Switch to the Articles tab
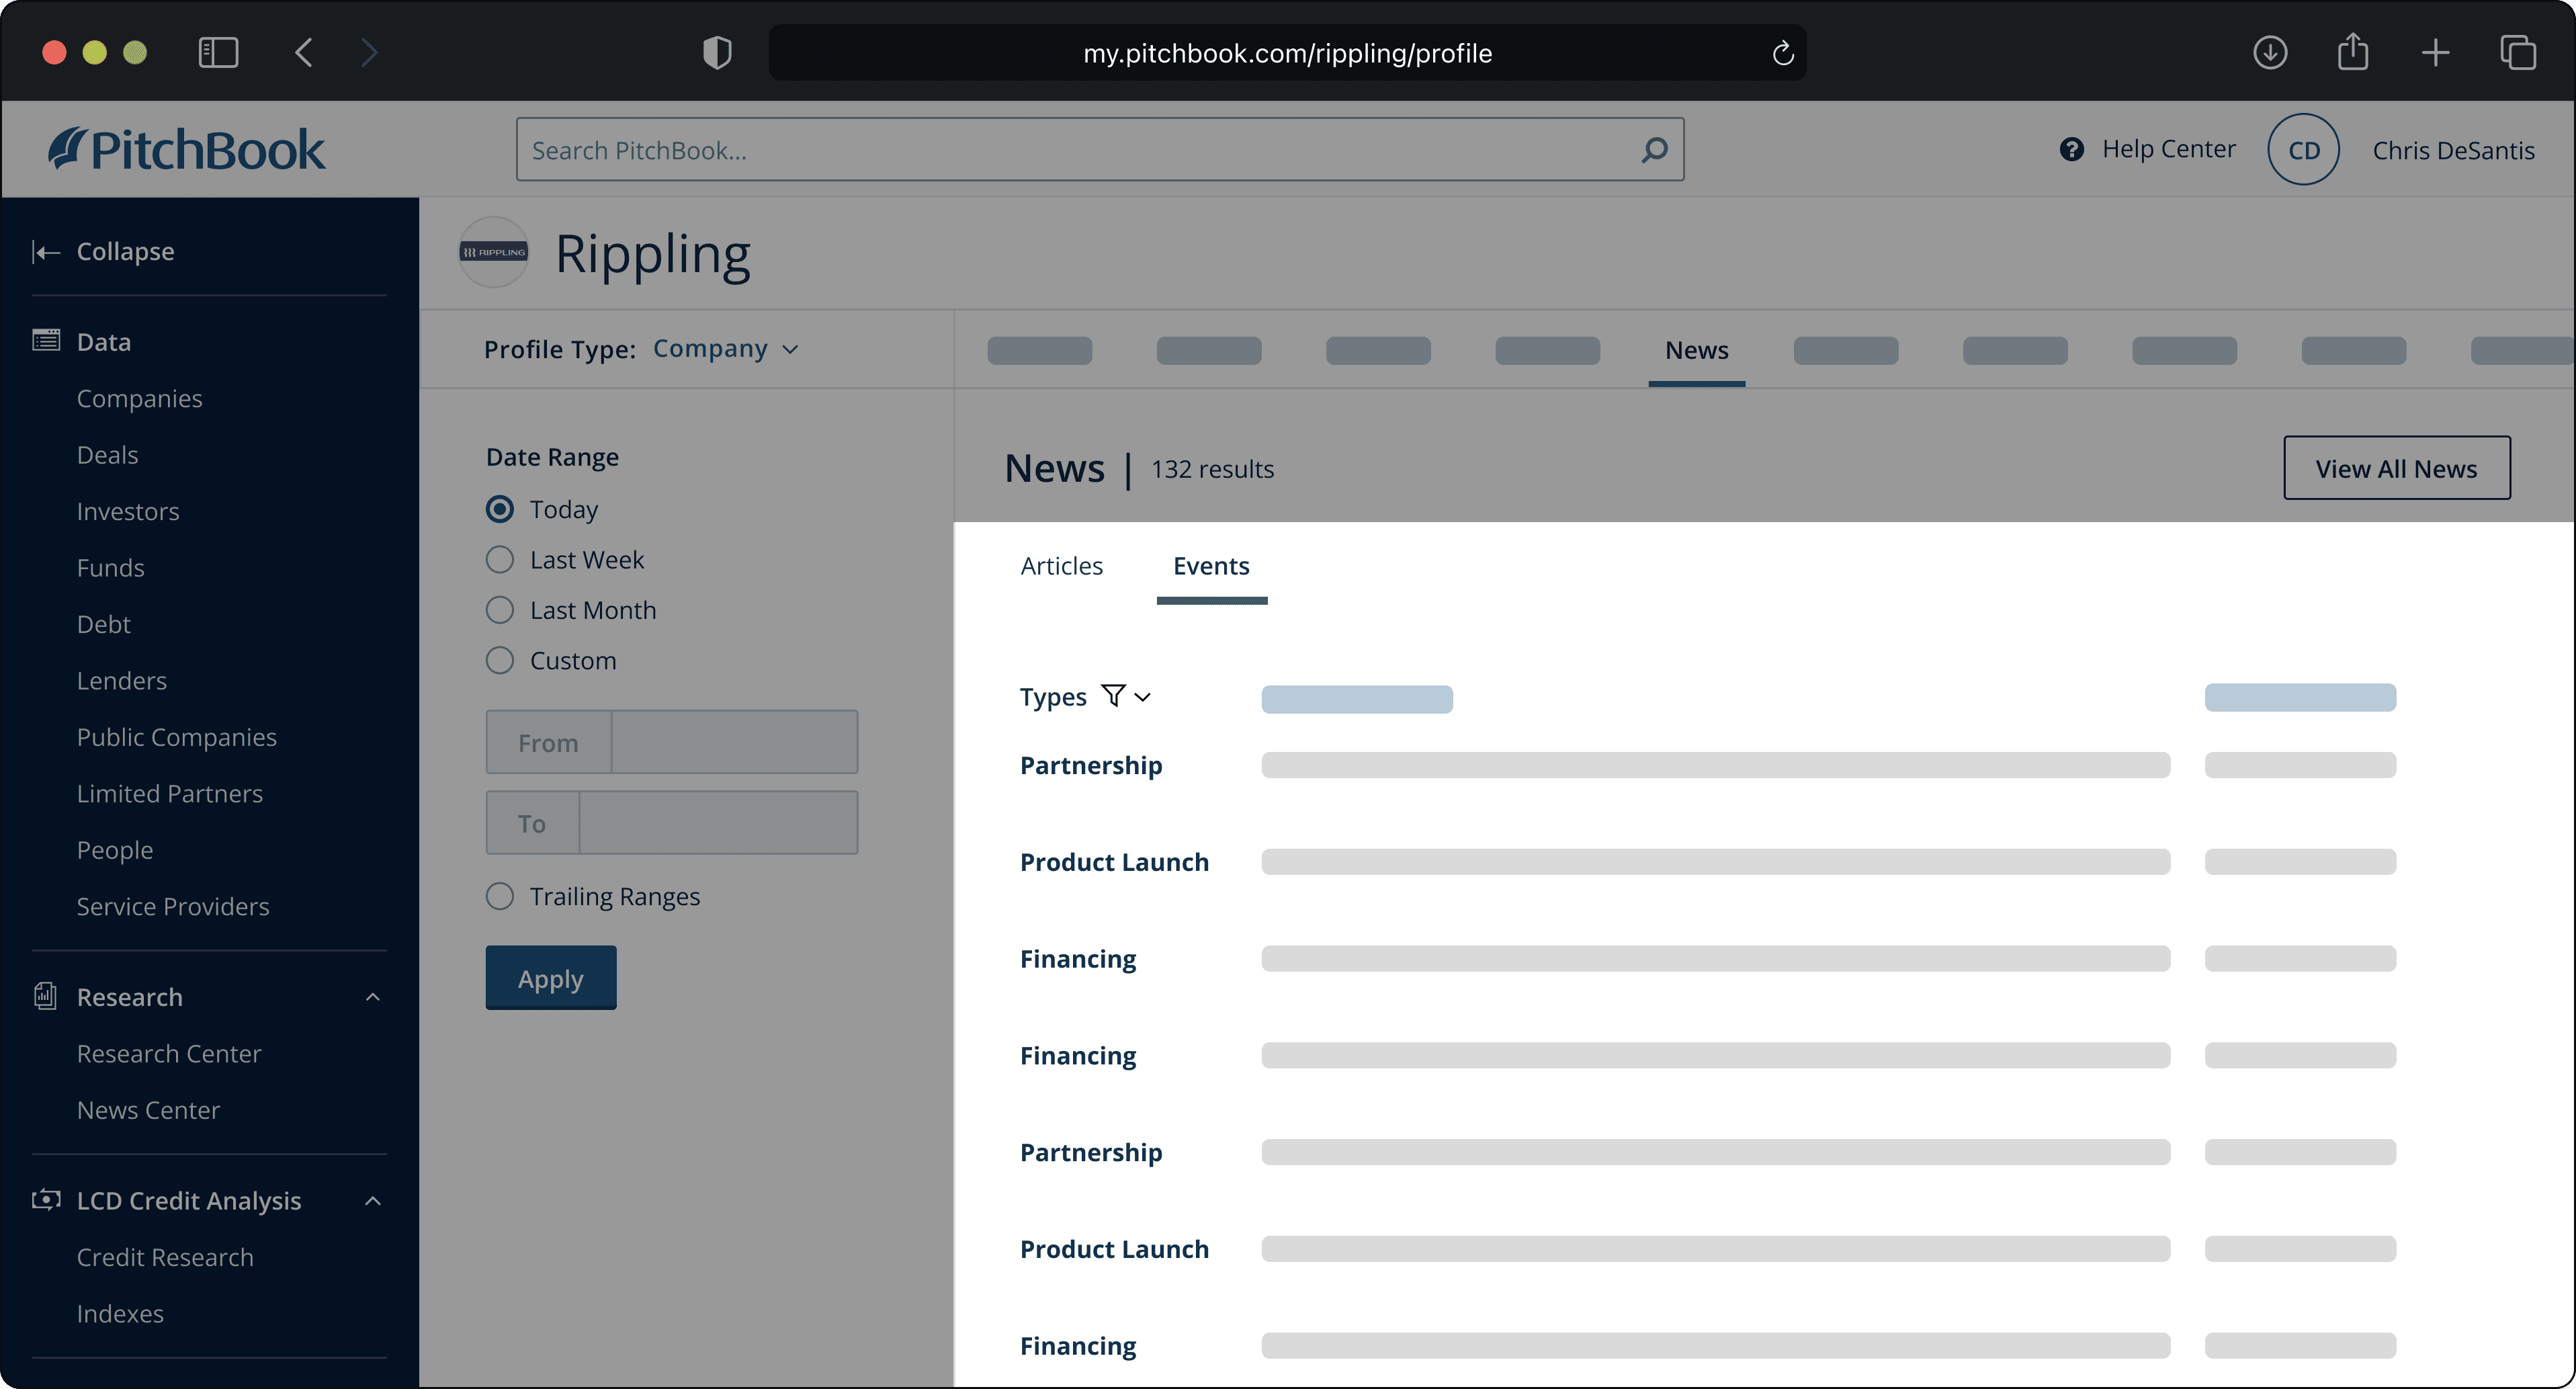Viewport: 2576px width, 1389px height. [x=1061, y=566]
